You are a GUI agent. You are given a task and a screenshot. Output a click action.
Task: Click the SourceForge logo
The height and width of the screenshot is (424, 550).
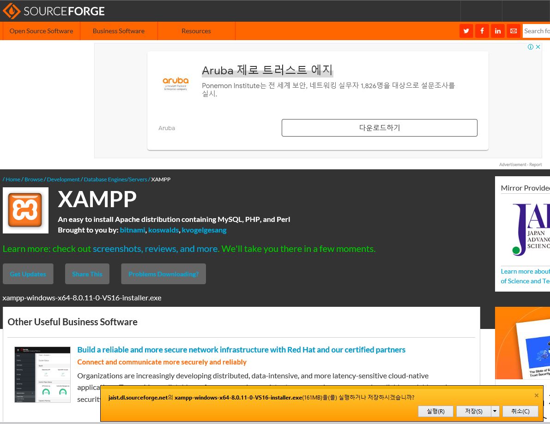(54, 11)
